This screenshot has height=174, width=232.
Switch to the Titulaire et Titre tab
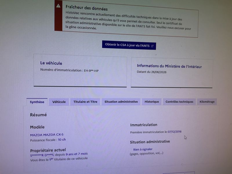point(85,102)
